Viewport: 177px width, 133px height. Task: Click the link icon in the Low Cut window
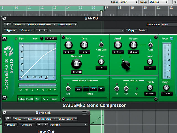coord(8,119)
